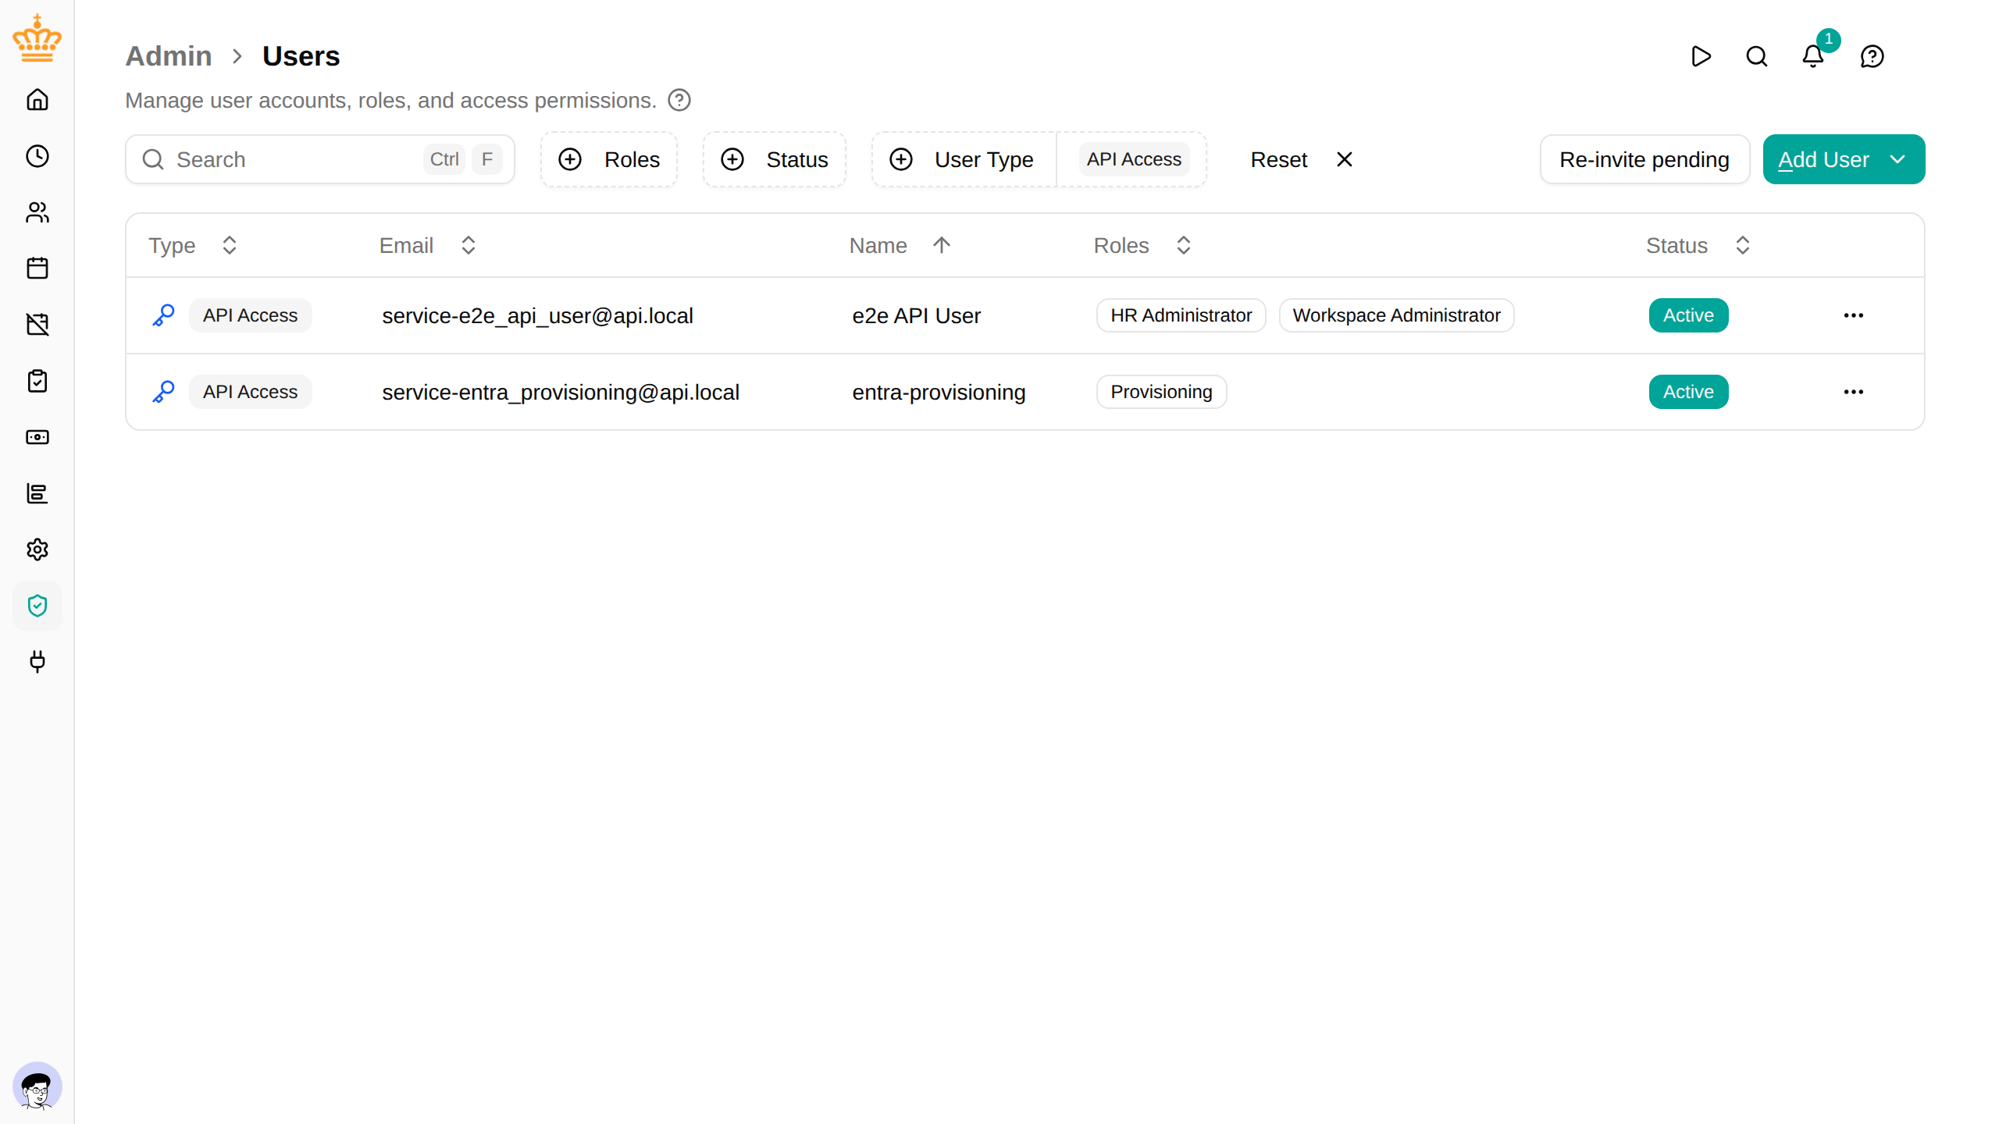Viewport: 1999px width, 1124px height.
Task: Open the Home sidebar icon
Action: (37, 100)
